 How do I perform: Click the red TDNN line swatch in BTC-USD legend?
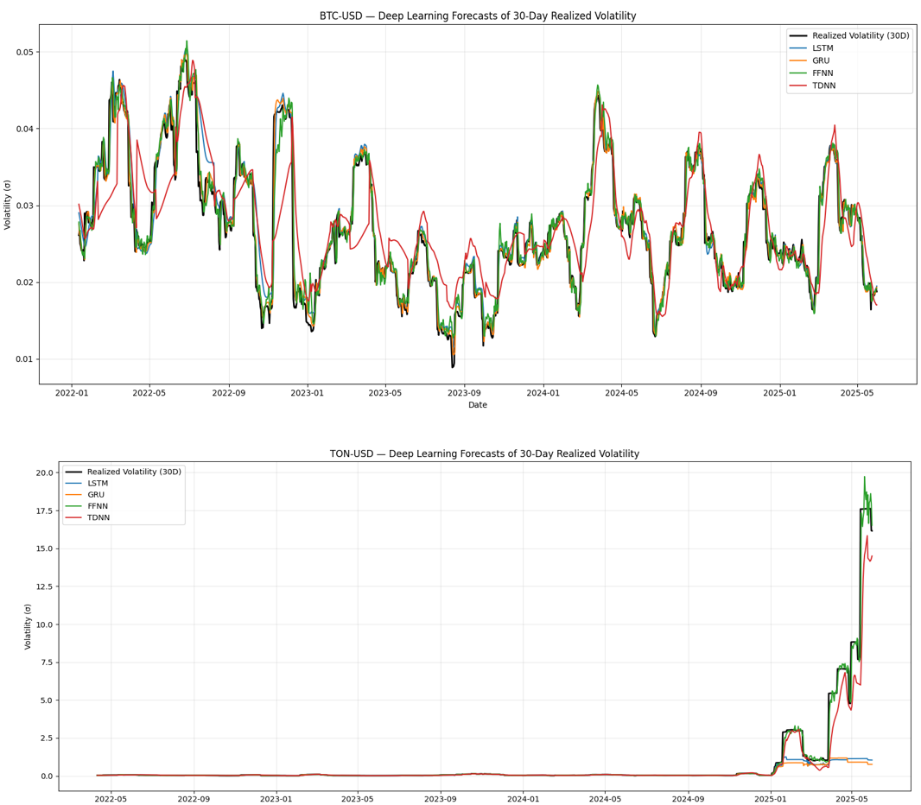(799, 86)
